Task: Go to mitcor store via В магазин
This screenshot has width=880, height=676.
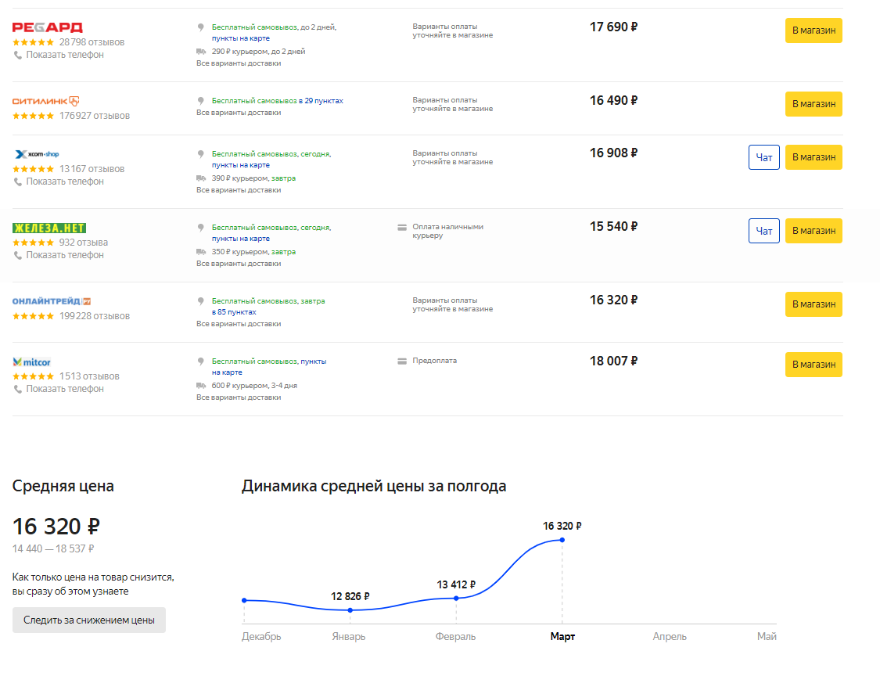Action: [x=814, y=365]
